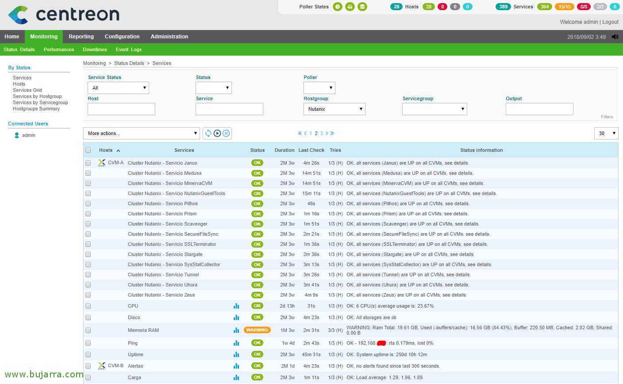Click the poller database state icon
The image size is (623, 384).
[362, 7]
